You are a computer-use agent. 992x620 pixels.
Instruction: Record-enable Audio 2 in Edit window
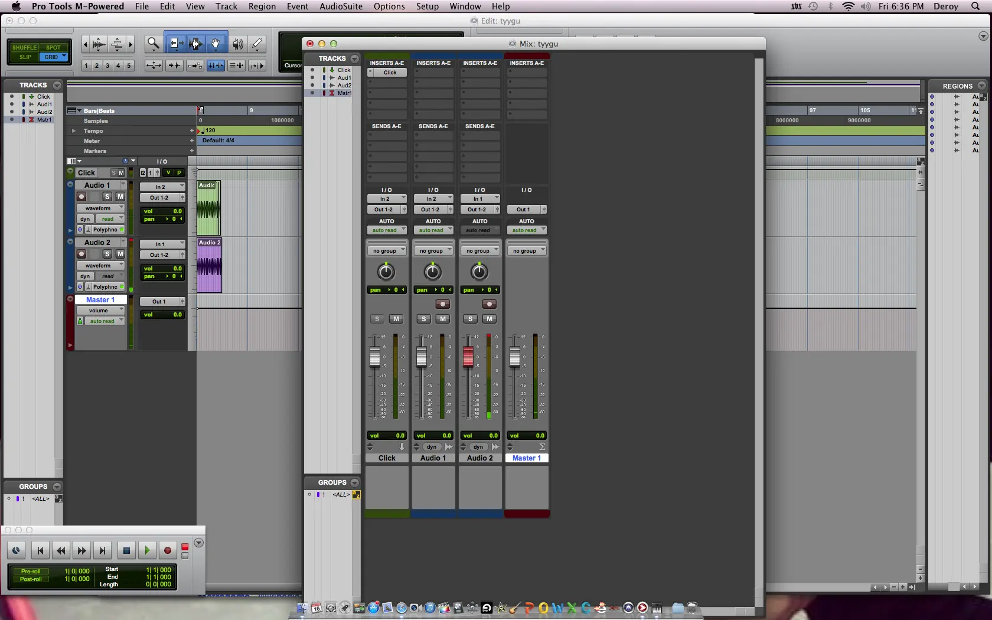pyautogui.click(x=81, y=254)
